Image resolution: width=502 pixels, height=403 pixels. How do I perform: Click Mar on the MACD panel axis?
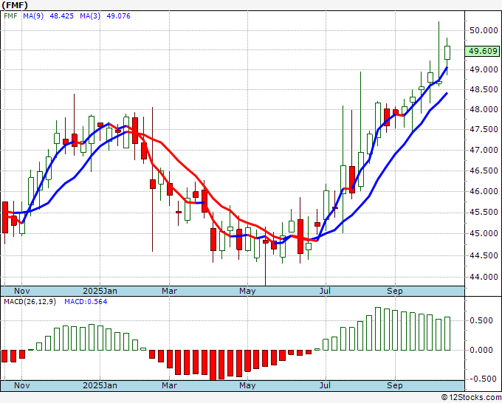pos(169,385)
